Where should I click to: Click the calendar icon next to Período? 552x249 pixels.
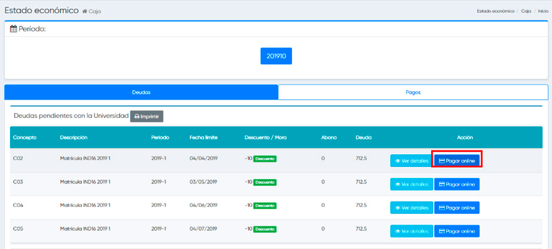click(x=14, y=29)
